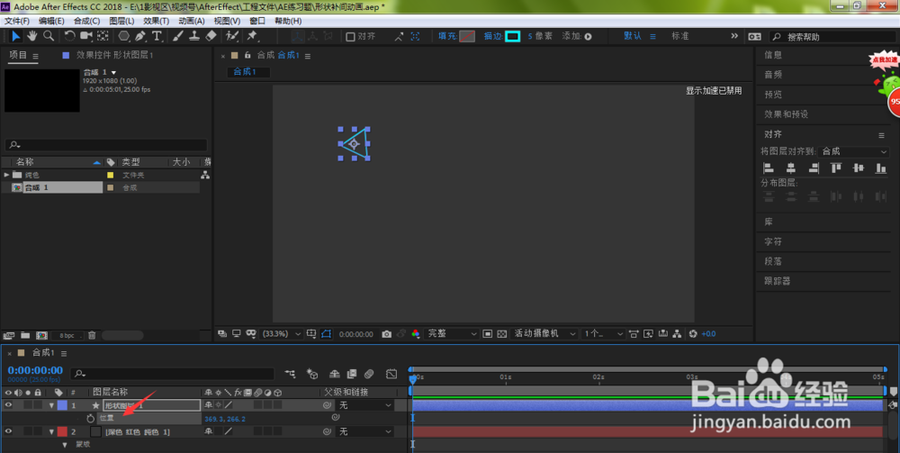This screenshot has height=453, width=900.
Task: Select the Zoom magnifier tool
Action: [x=49, y=36]
